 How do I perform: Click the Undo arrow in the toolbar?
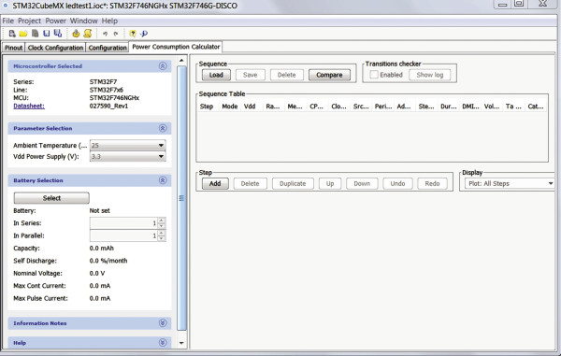[x=105, y=34]
